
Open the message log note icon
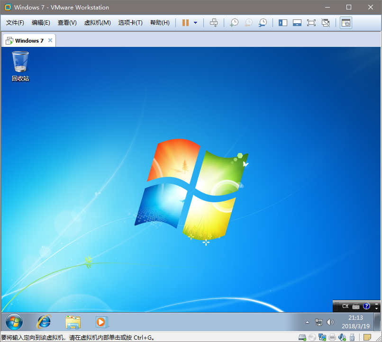tap(367, 337)
